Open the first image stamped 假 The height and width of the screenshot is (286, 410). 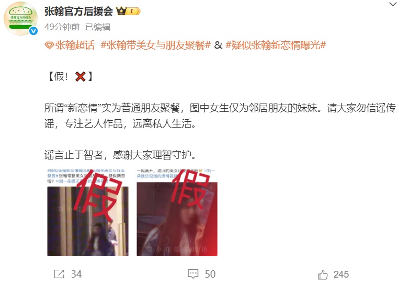(88, 212)
